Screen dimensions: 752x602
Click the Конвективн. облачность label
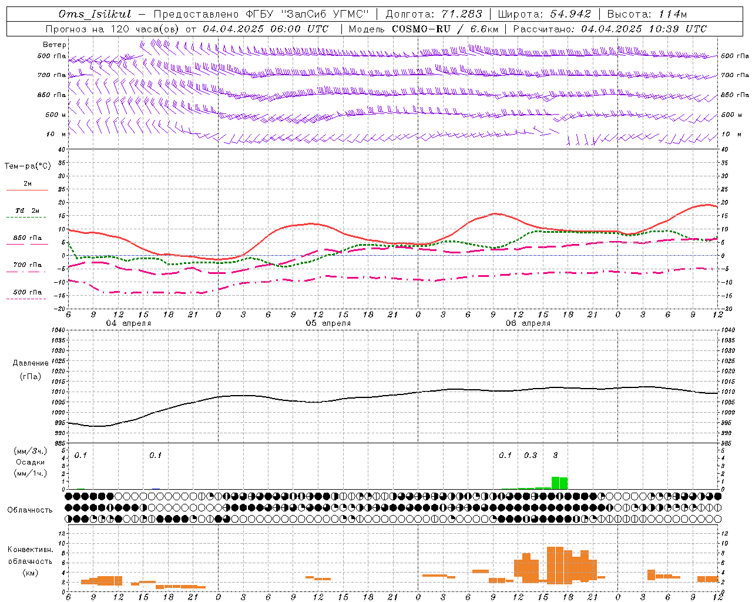pyautogui.click(x=30, y=555)
